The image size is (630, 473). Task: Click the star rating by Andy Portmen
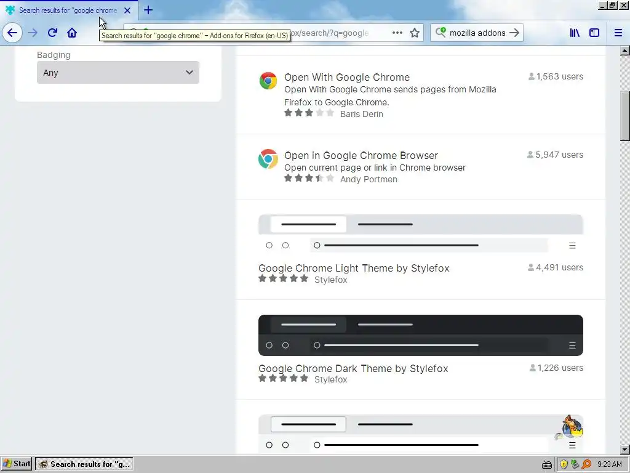(x=309, y=178)
